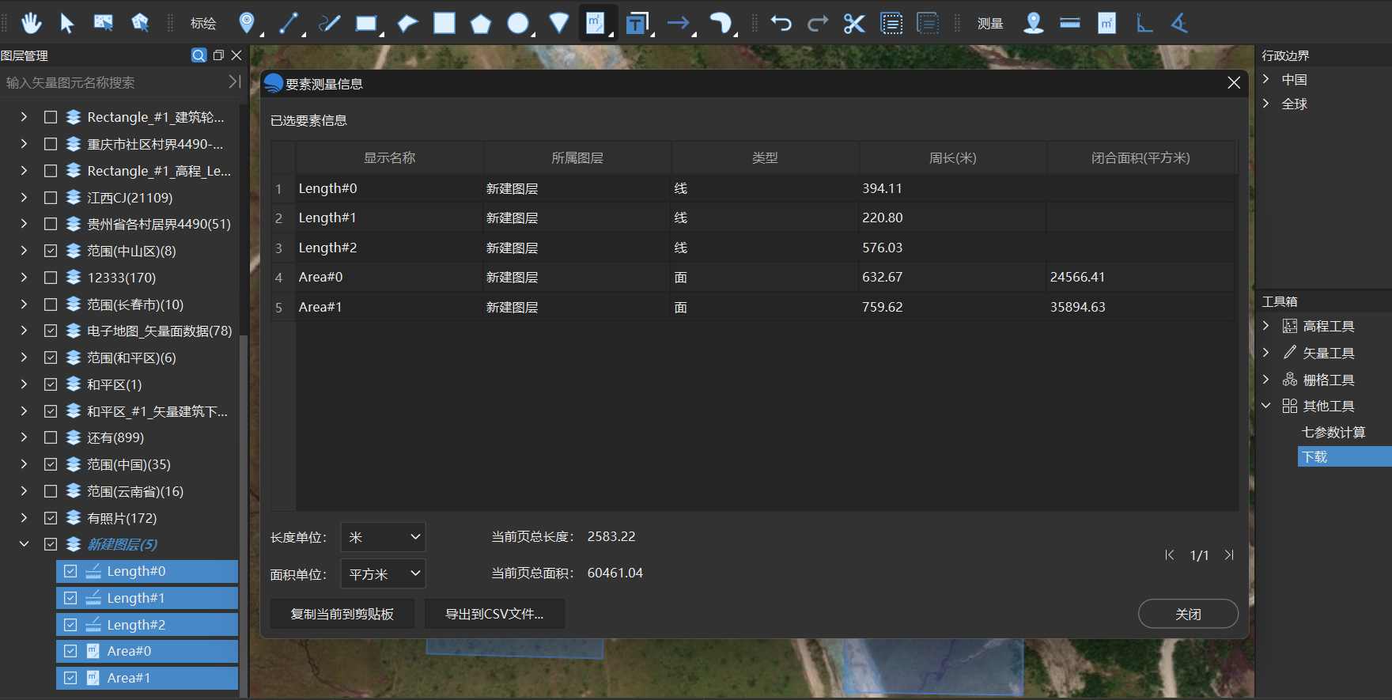Select the freehand pencil line tool
Screen dimensions: 1392x700
click(x=329, y=23)
